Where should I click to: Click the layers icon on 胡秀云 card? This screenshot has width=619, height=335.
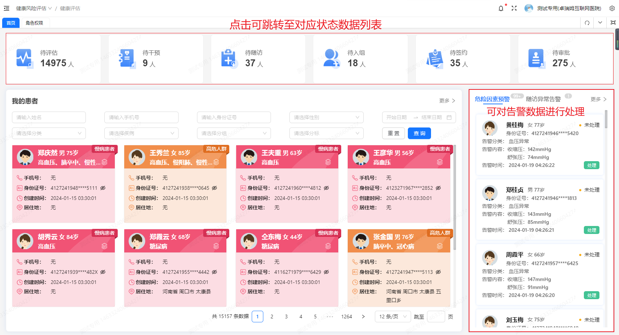tap(104, 246)
